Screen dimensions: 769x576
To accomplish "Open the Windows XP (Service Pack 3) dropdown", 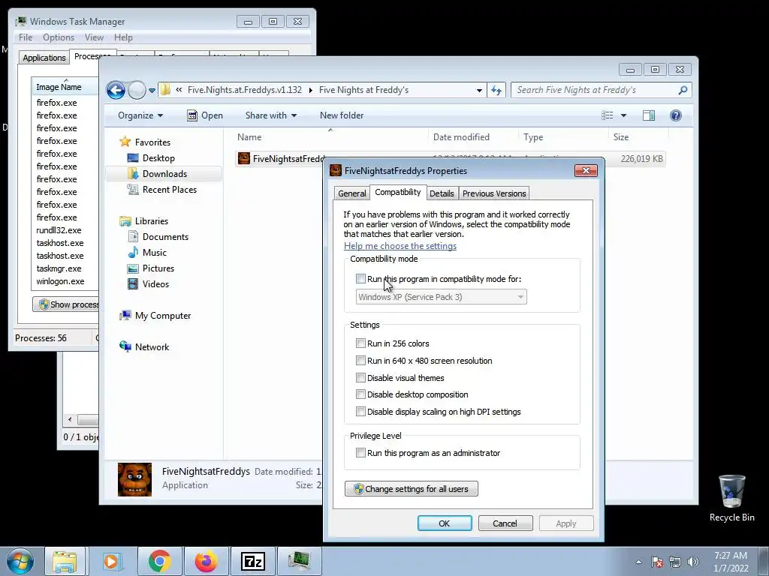I will 441,297.
